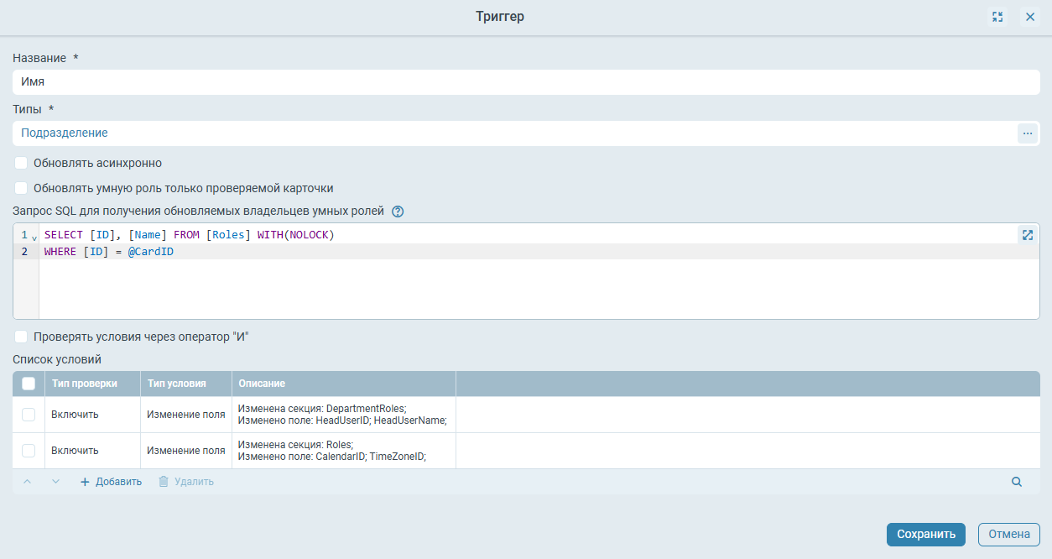This screenshot has height=559, width=1052.
Task: Move condition down with arrow icon
Action: click(56, 482)
